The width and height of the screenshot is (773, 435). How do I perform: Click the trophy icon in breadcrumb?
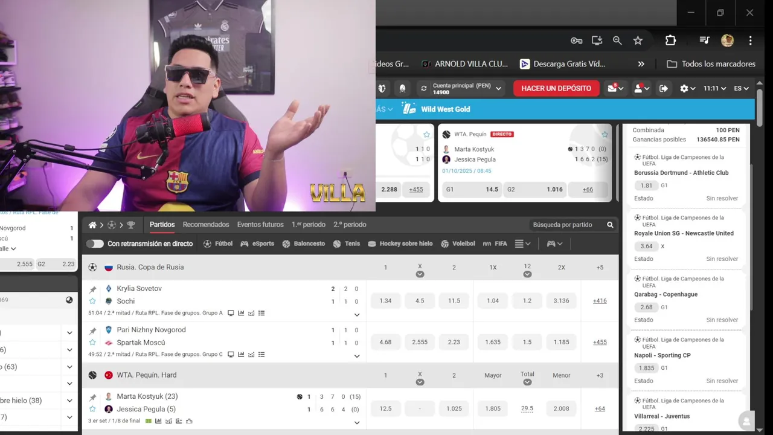[130, 225]
